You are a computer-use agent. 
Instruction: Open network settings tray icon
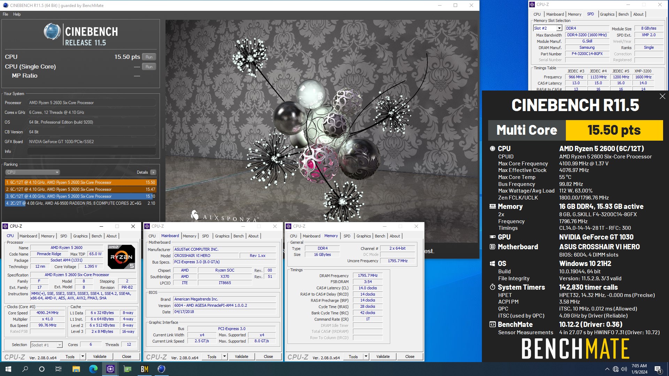pos(616,369)
